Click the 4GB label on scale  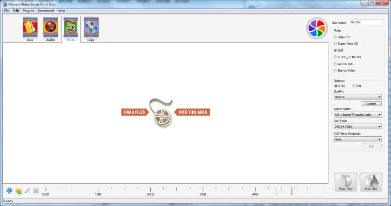pos(255,194)
